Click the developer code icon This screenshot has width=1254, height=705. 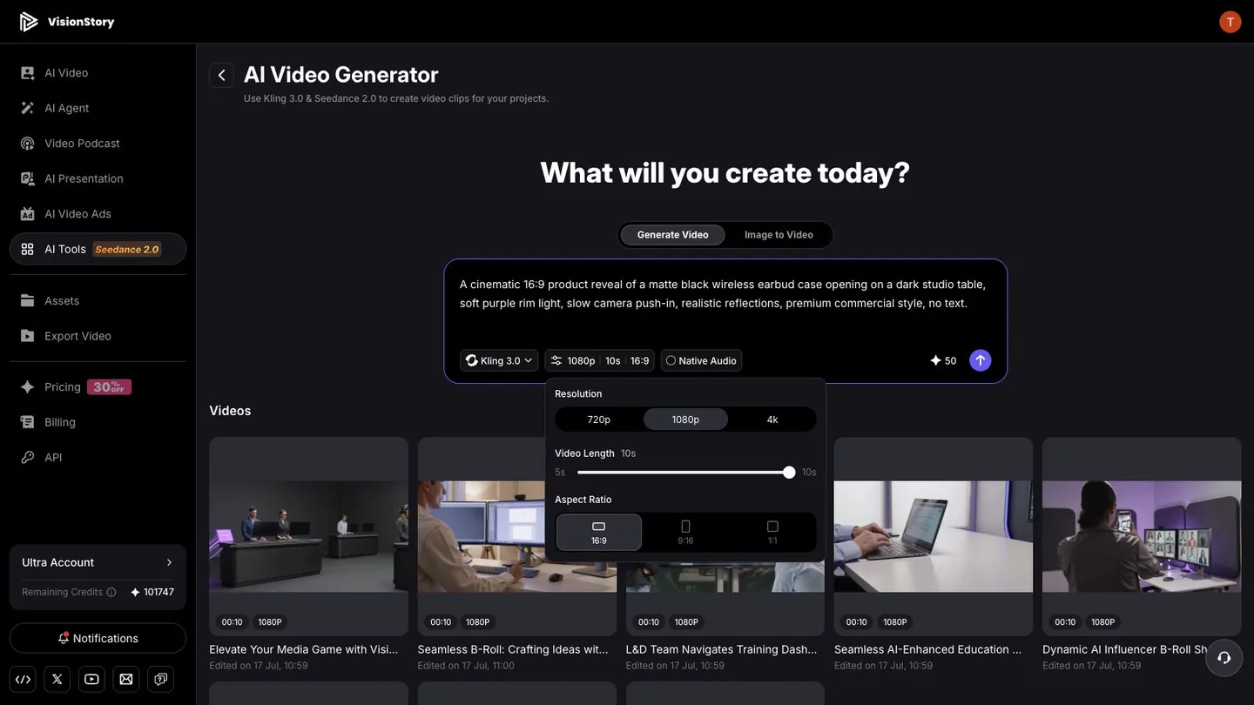pyautogui.click(x=24, y=679)
